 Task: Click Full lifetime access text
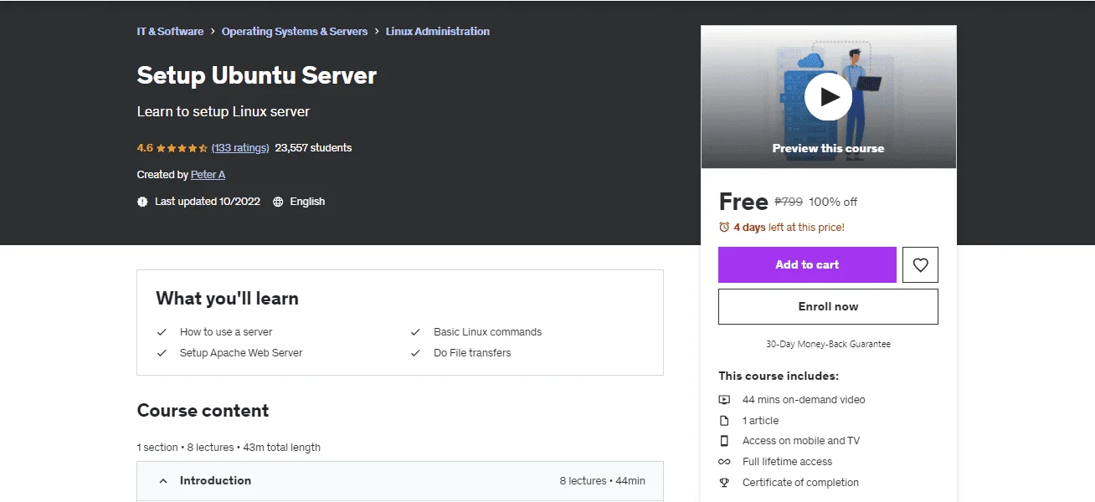tap(787, 462)
